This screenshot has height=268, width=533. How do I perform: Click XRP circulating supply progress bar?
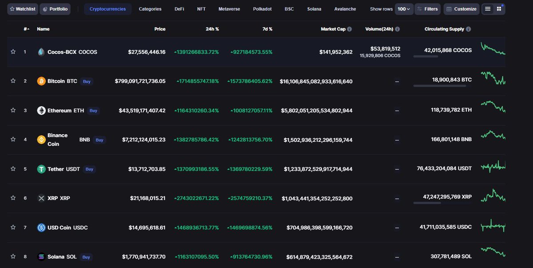pyautogui.click(x=442, y=203)
